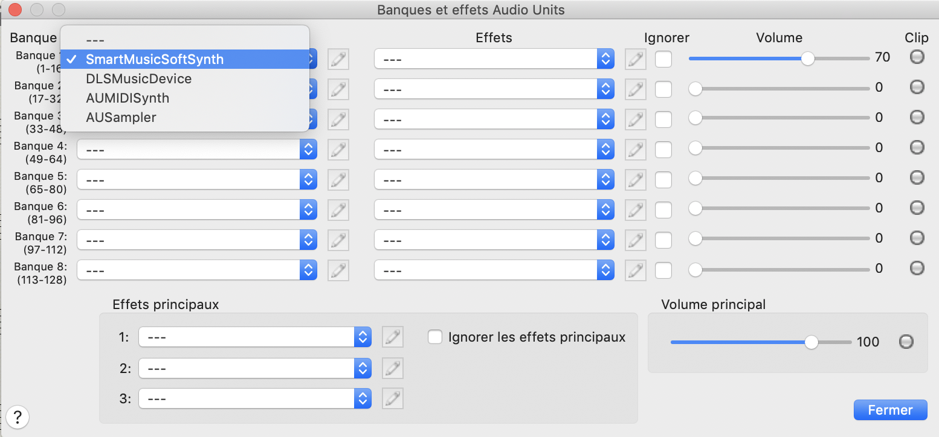Click the Clip indicator for Banque 1
Image resolution: width=939 pixels, height=437 pixels.
coord(917,57)
